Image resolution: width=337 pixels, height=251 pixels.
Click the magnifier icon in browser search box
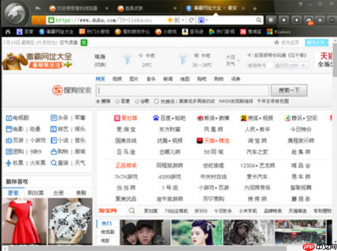[x=258, y=20]
